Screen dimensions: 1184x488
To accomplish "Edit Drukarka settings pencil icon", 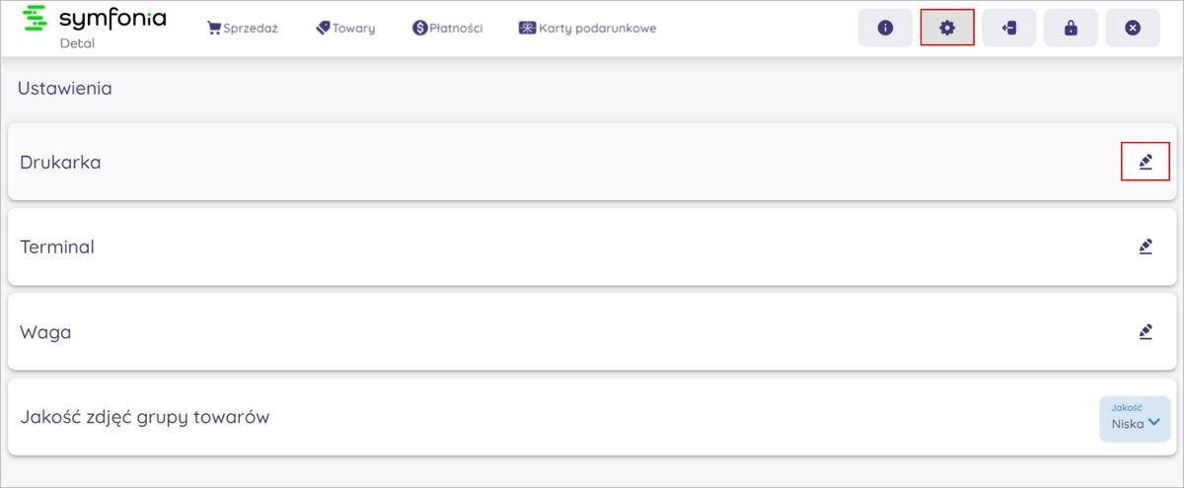I will (x=1145, y=162).
